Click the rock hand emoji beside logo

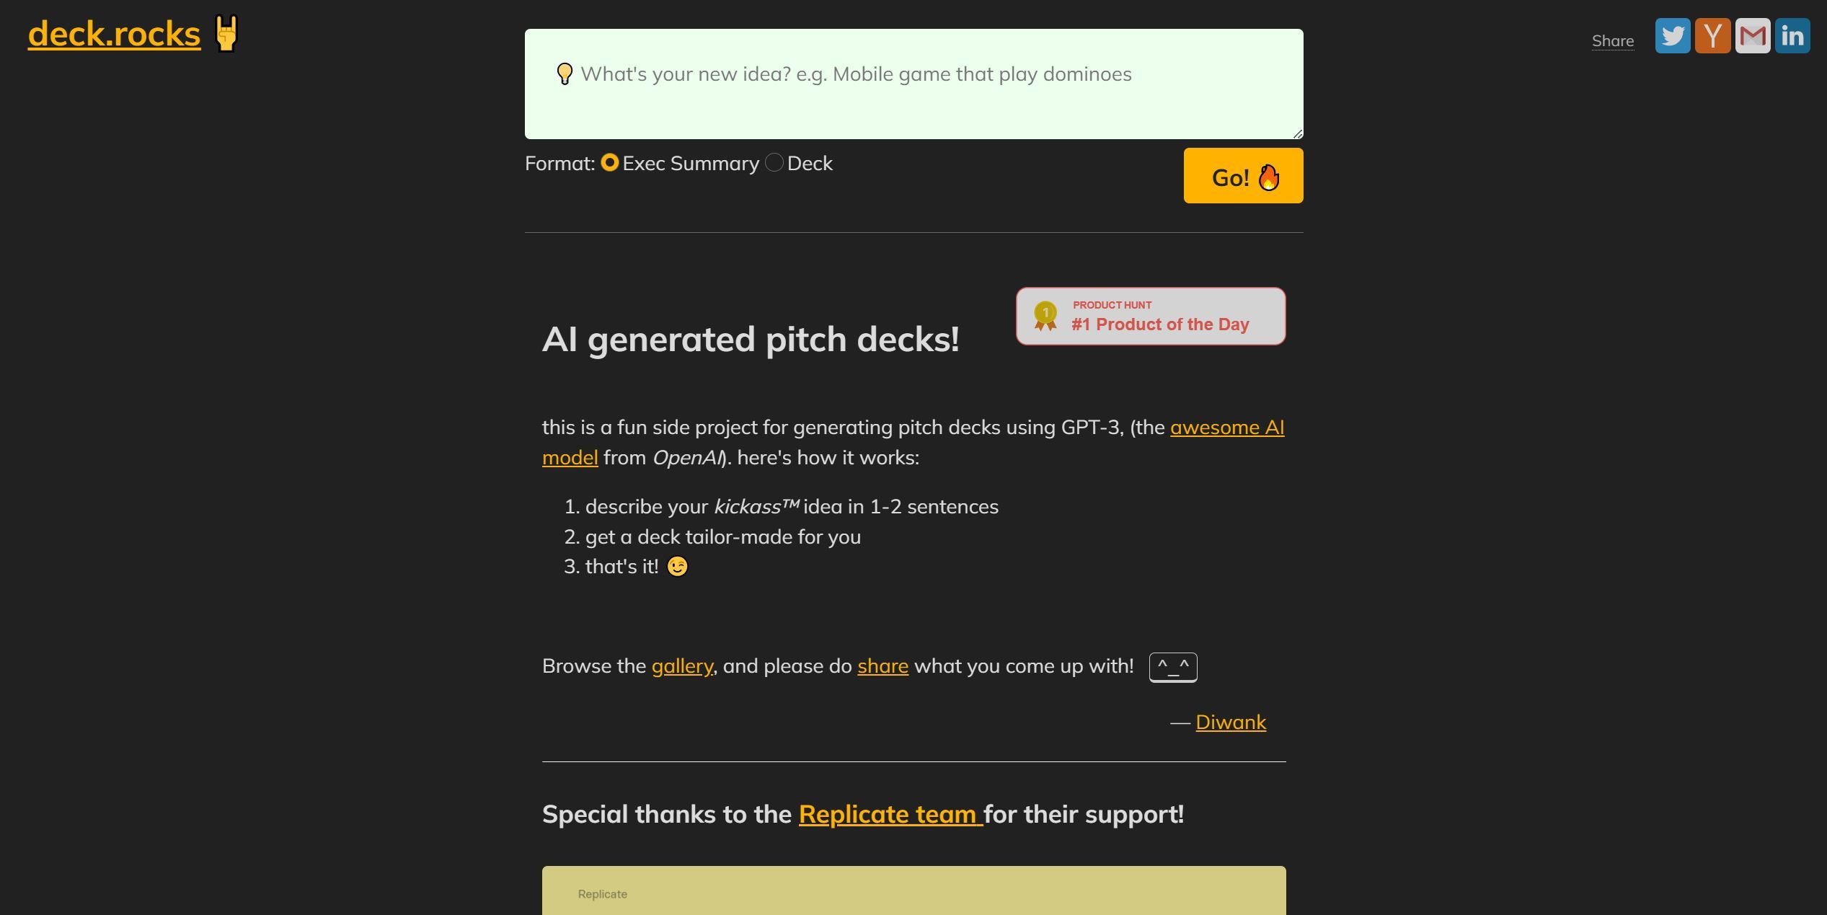point(226,34)
